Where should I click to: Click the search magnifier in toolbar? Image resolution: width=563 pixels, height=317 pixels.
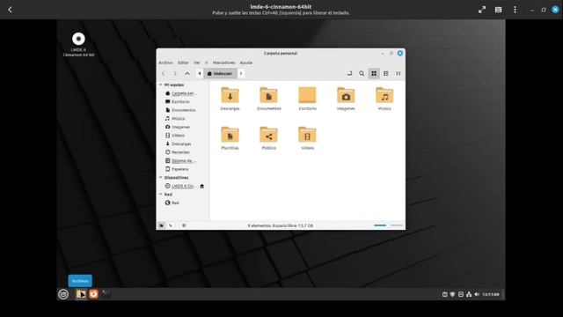[362, 73]
